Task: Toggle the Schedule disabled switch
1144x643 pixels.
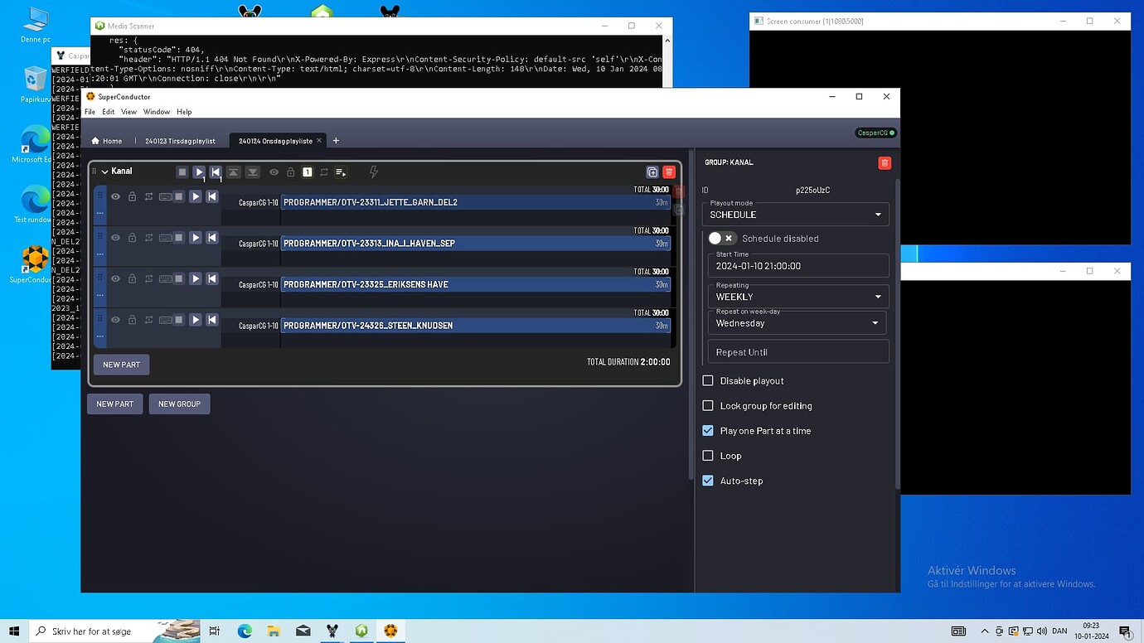Action: coord(721,238)
